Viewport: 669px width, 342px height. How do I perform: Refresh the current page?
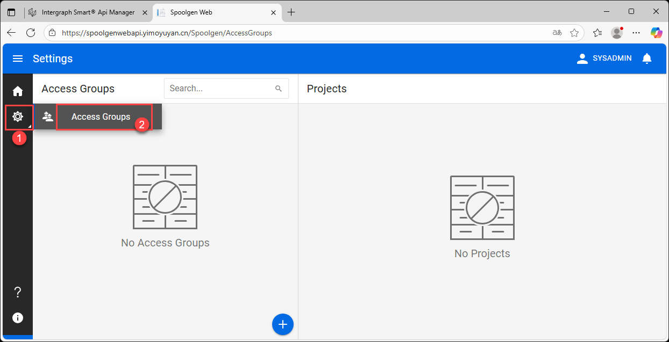coord(31,33)
